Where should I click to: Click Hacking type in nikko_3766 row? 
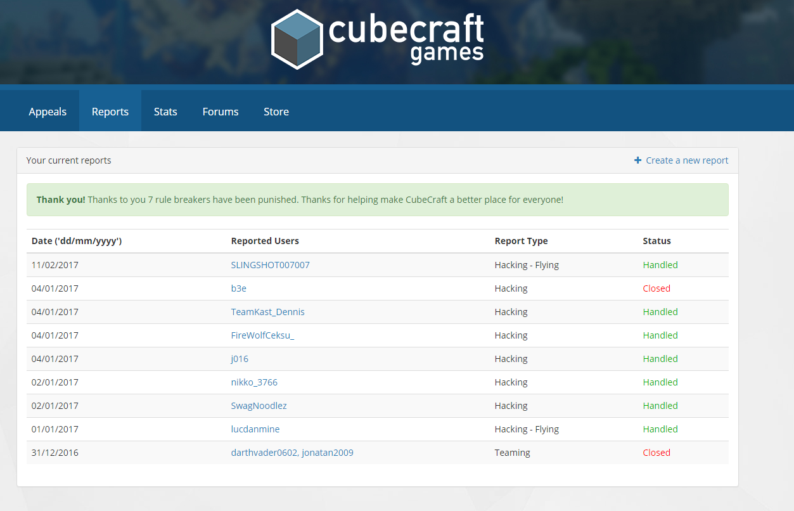click(x=511, y=382)
